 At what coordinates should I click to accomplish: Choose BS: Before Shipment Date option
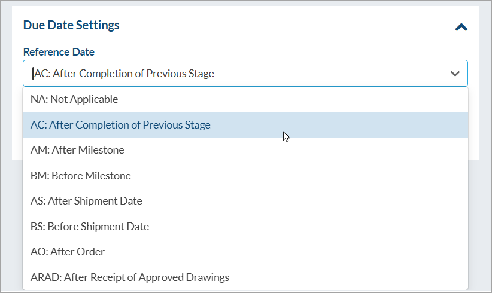coord(90,227)
